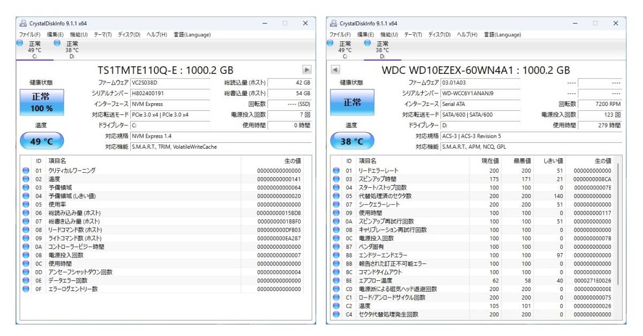This screenshot has height=336, width=643.
Task: Click status icon for 予備領域 (しきい値) row
Action: click(26, 196)
